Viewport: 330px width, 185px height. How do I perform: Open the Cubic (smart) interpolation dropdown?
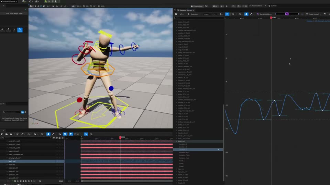(x=313, y=14)
